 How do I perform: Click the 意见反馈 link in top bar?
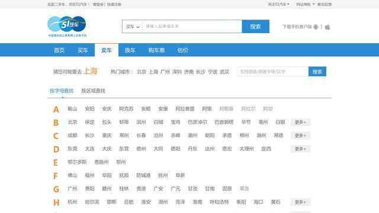point(325,4)
